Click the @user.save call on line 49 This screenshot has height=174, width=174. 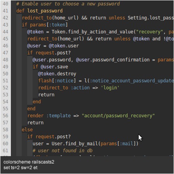(x=54, y=67)
